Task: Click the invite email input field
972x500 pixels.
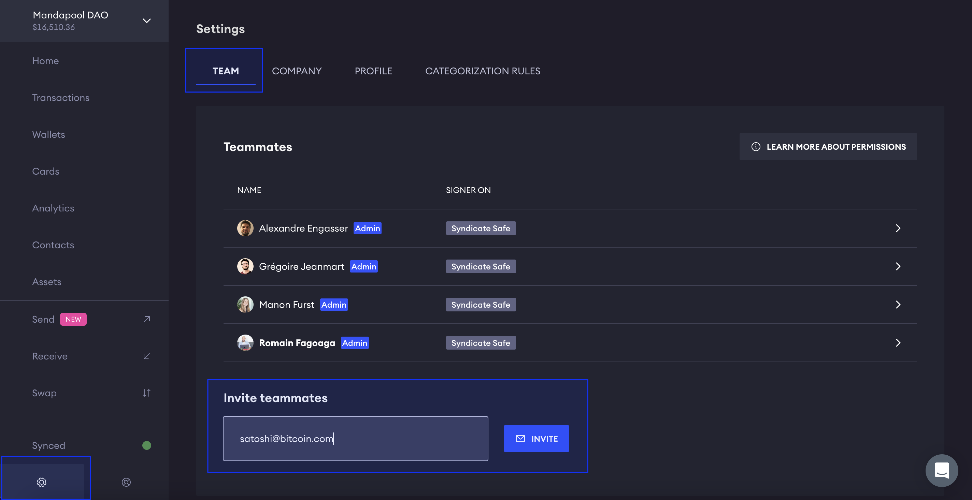Action: (x=355, y=439)
